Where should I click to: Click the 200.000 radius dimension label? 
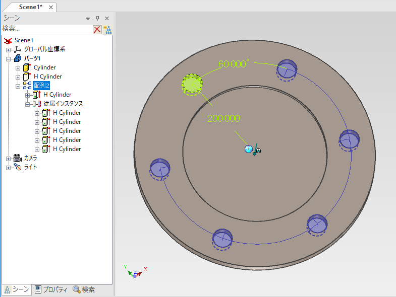coord(223,118)
